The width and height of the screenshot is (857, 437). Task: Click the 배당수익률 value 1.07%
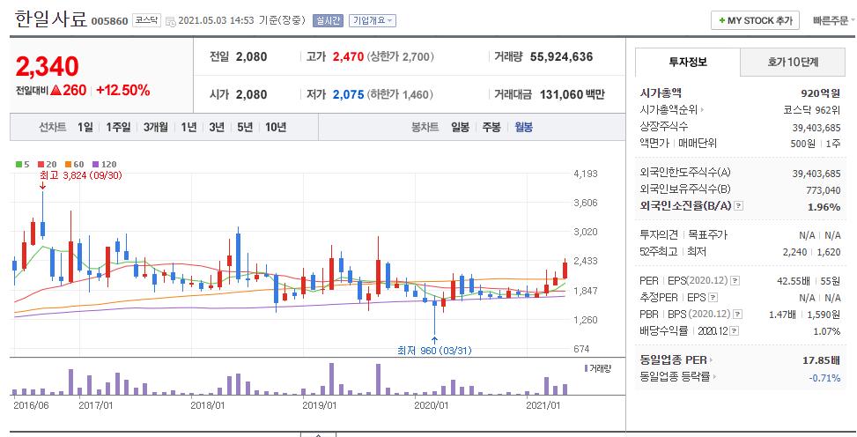(827, 331)
